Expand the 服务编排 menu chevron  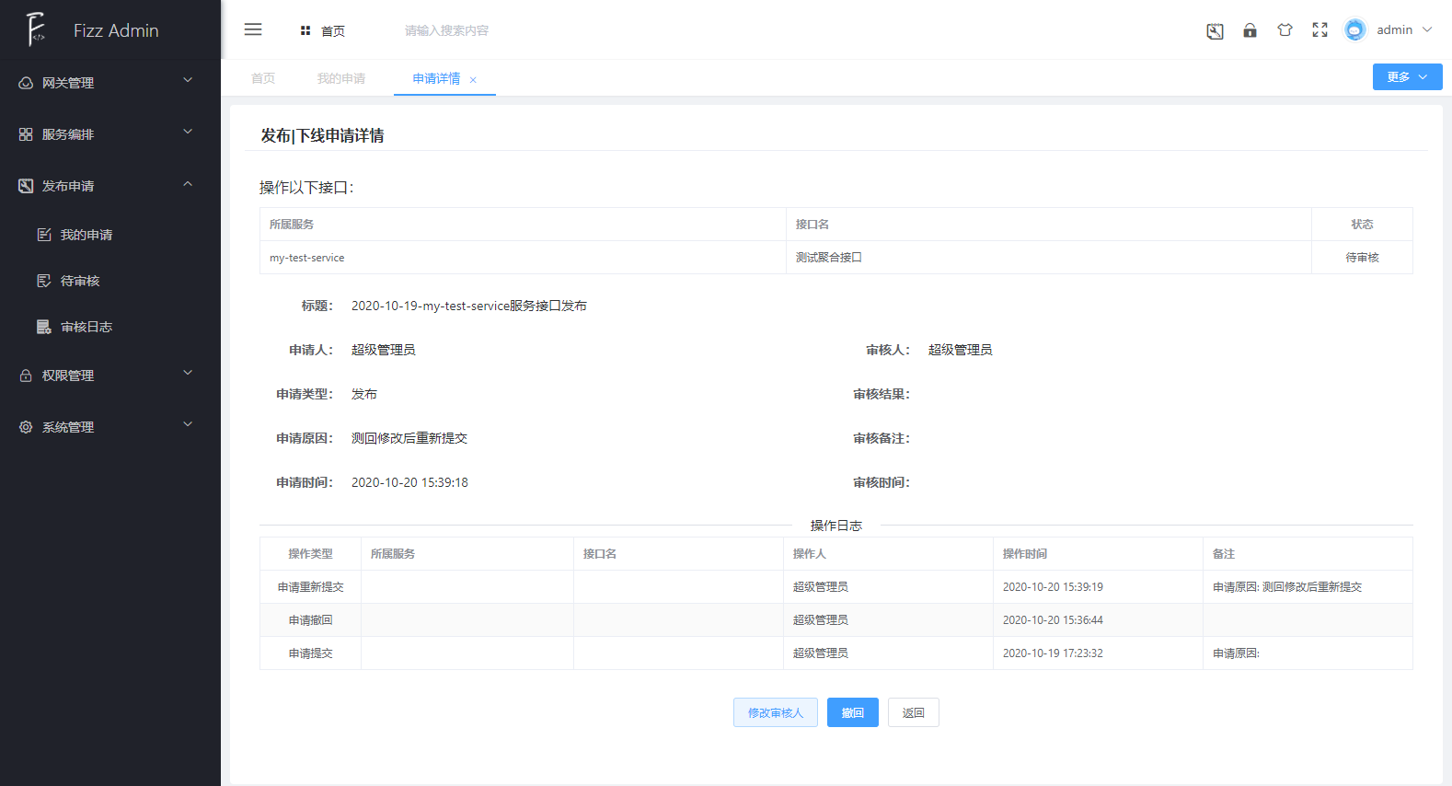click(x=188, y=132)
